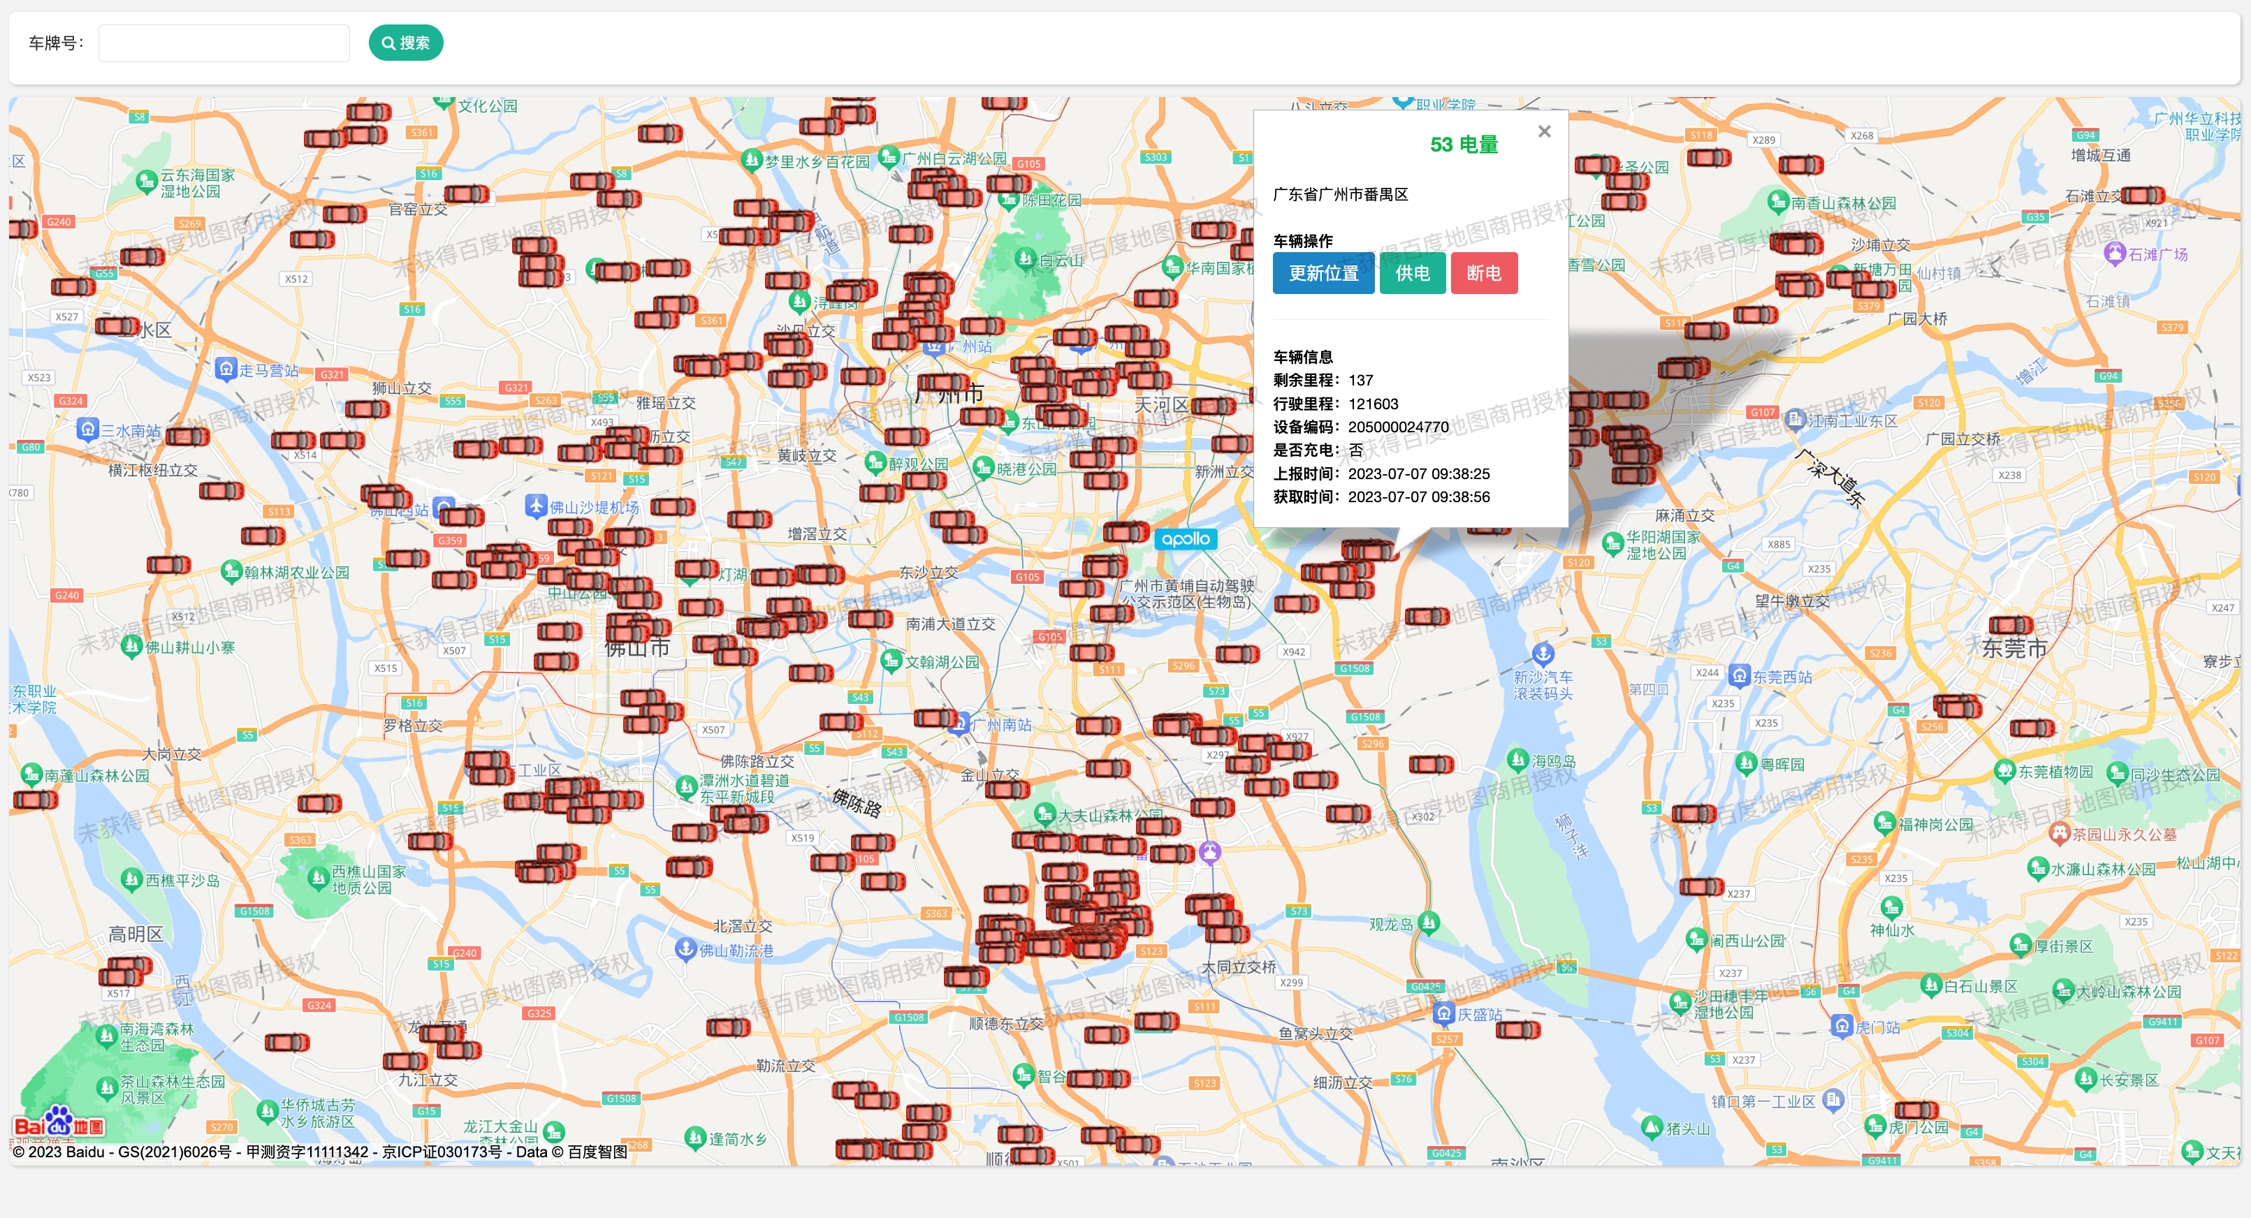
Task: Click the 镇口第一工业区 icon
Action: point(1833,1099)
